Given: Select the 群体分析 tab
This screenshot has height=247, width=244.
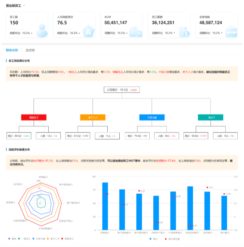Looking at the screenshot, I should 12,50.
